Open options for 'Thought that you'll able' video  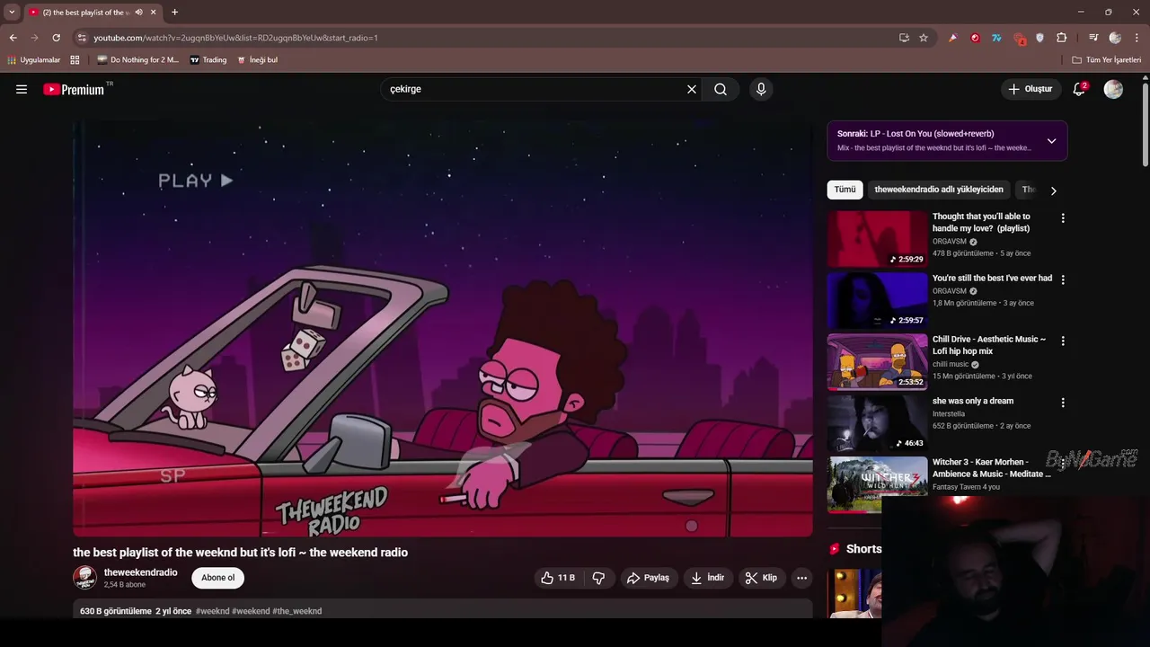click(1063, 218)
